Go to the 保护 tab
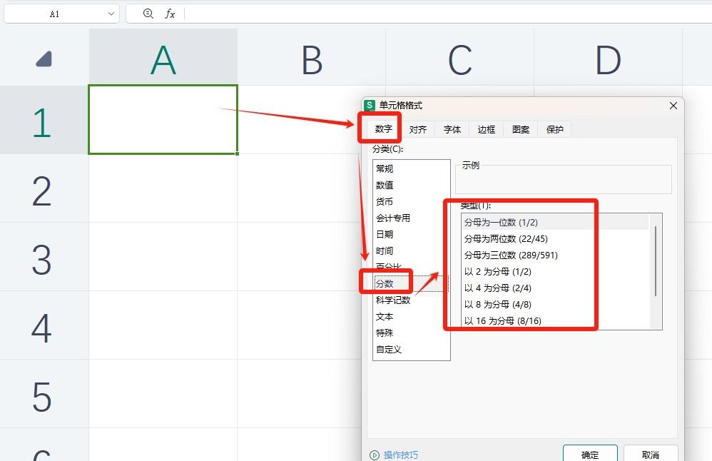This screenshot has width=712, height=461. pyautogui.click(x=554, y=129)
